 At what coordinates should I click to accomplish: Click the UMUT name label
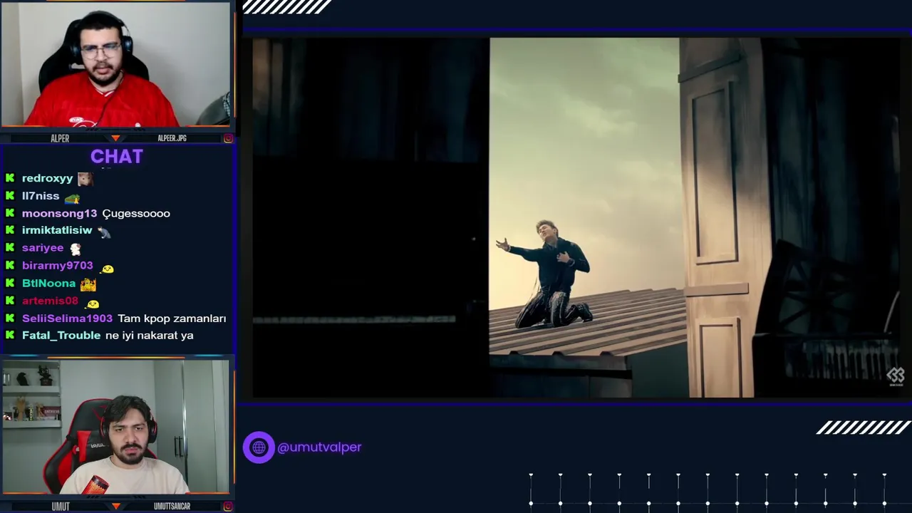pos(61,506)
